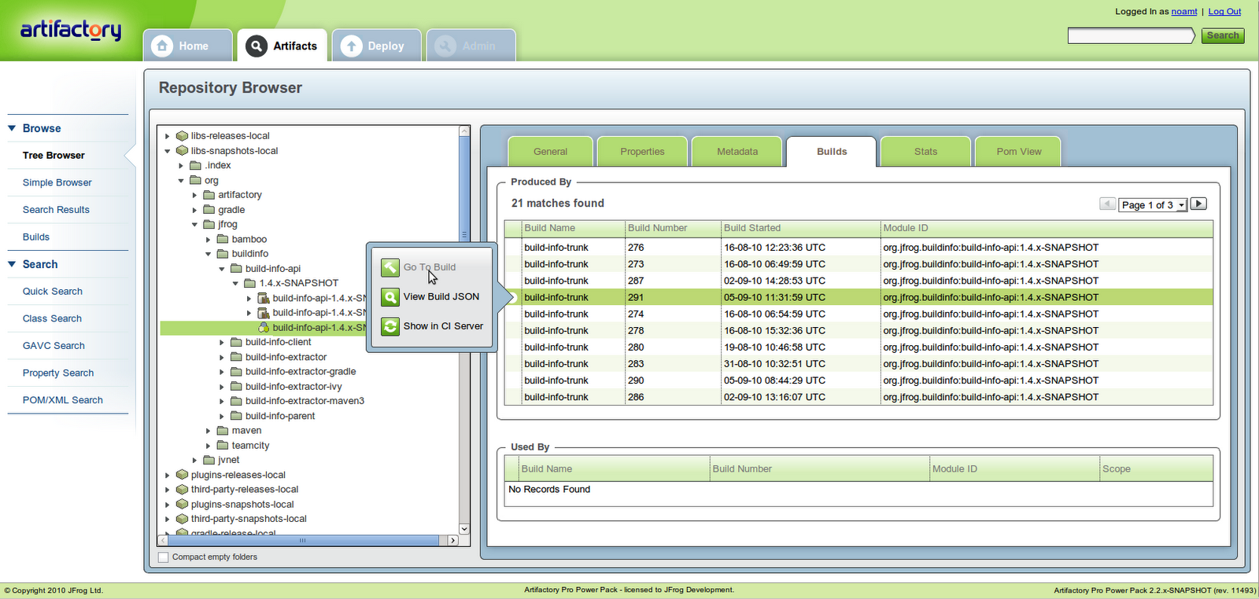Collapse the Browse sidebar section
This screenshot has width=1259, height=599.
(x=13, y=128)
